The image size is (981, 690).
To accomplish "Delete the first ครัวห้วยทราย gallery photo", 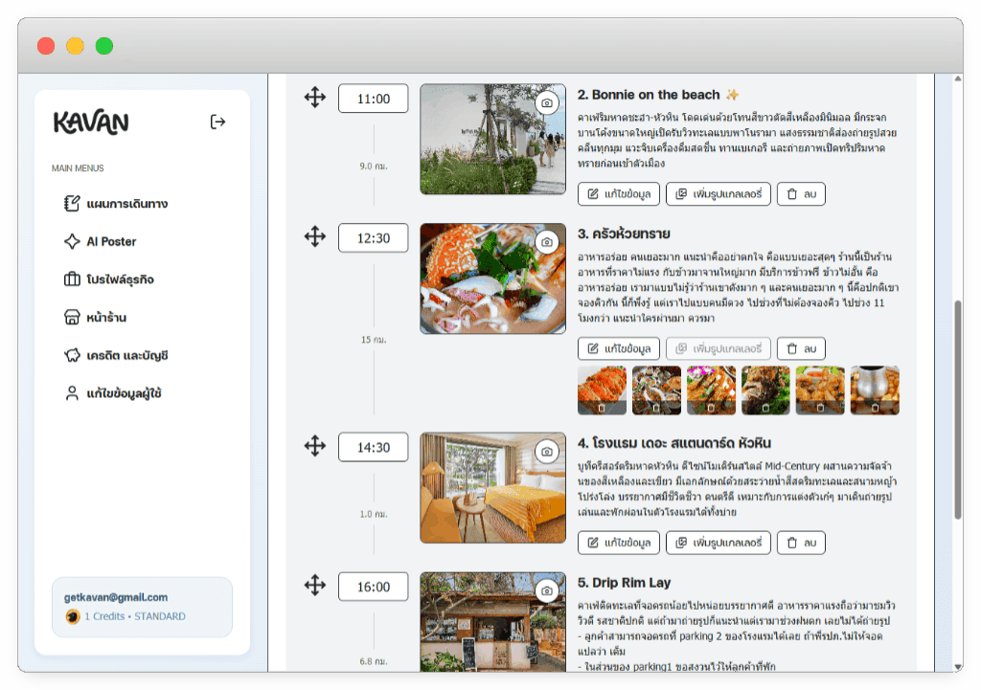I will click(x=602, y=408).
